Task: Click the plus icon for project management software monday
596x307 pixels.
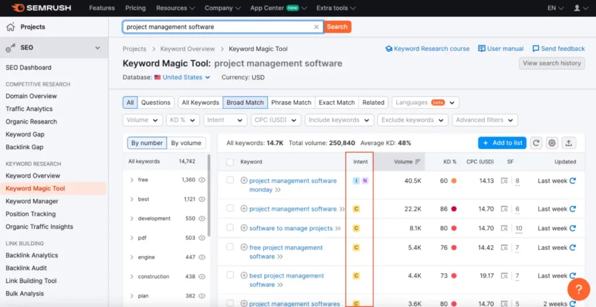Action: point(244,181)
